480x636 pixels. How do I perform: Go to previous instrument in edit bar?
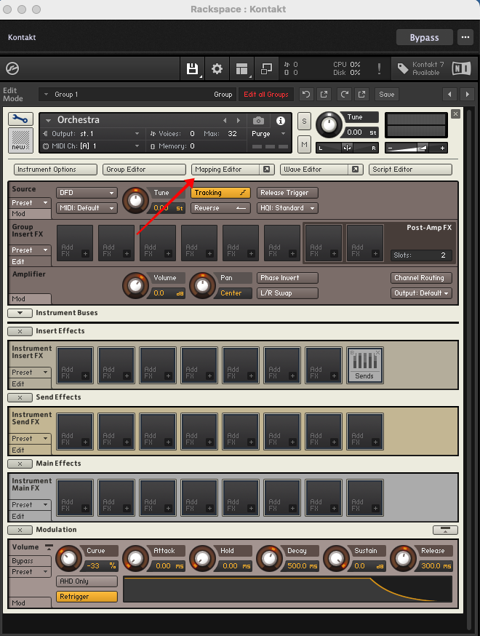point(449,94)
